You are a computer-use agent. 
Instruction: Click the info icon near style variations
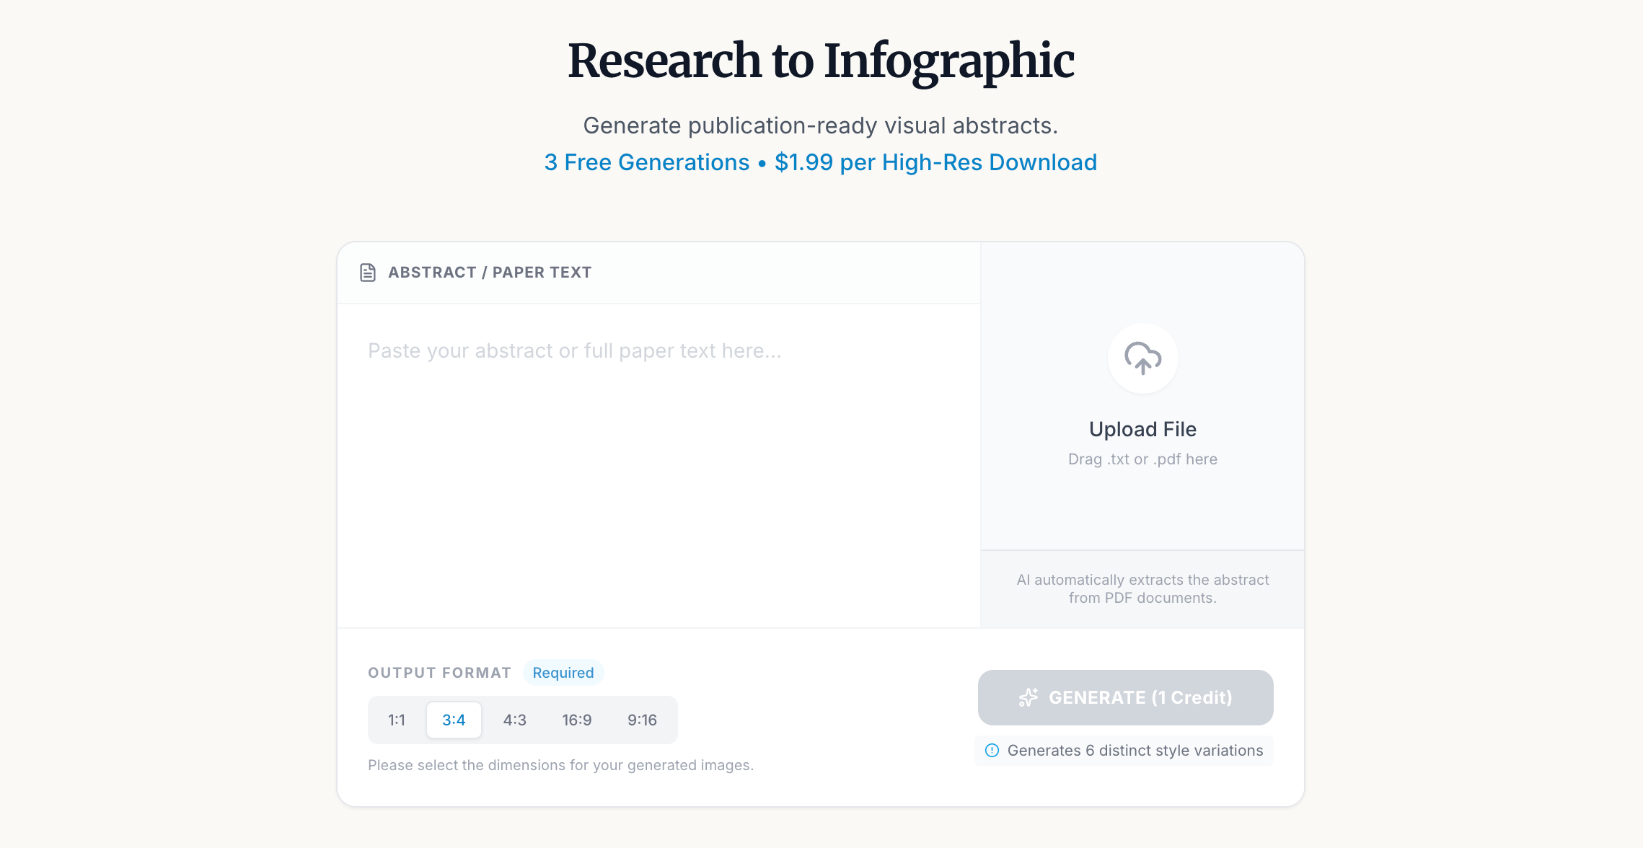(992, 750)
